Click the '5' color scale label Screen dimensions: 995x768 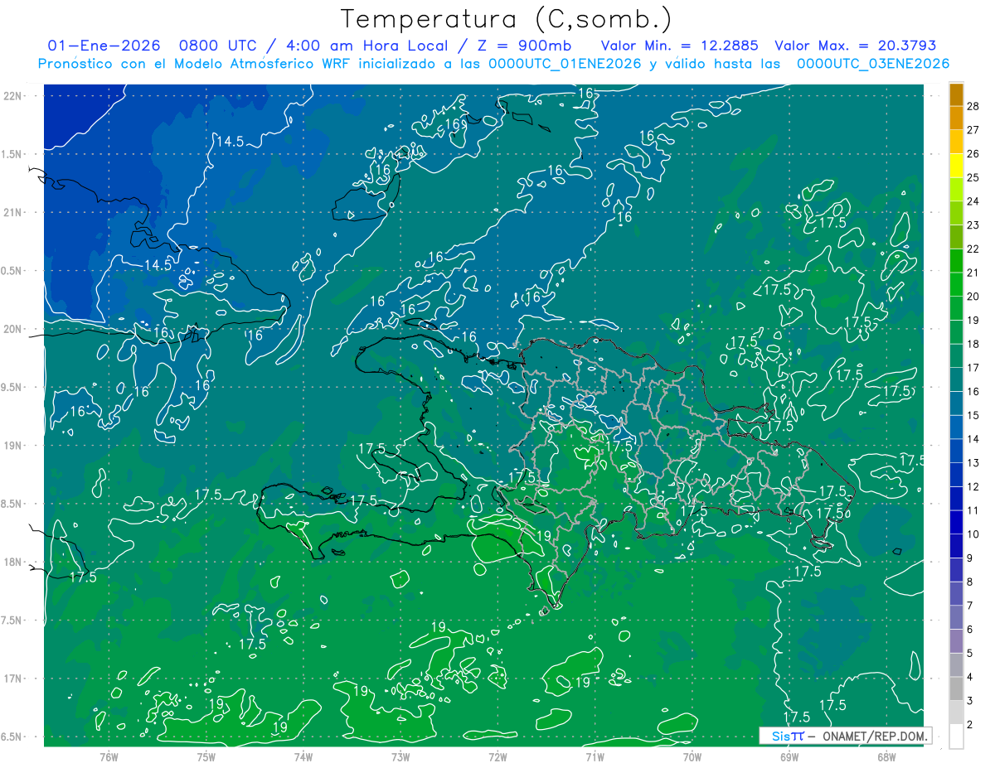pos(970,654)
